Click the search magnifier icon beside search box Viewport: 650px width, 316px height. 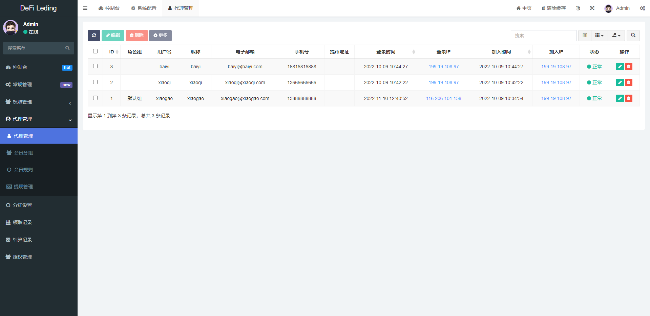click(633, 35)
